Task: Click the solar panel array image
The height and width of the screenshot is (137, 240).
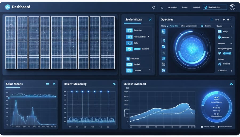Action: 60,43
